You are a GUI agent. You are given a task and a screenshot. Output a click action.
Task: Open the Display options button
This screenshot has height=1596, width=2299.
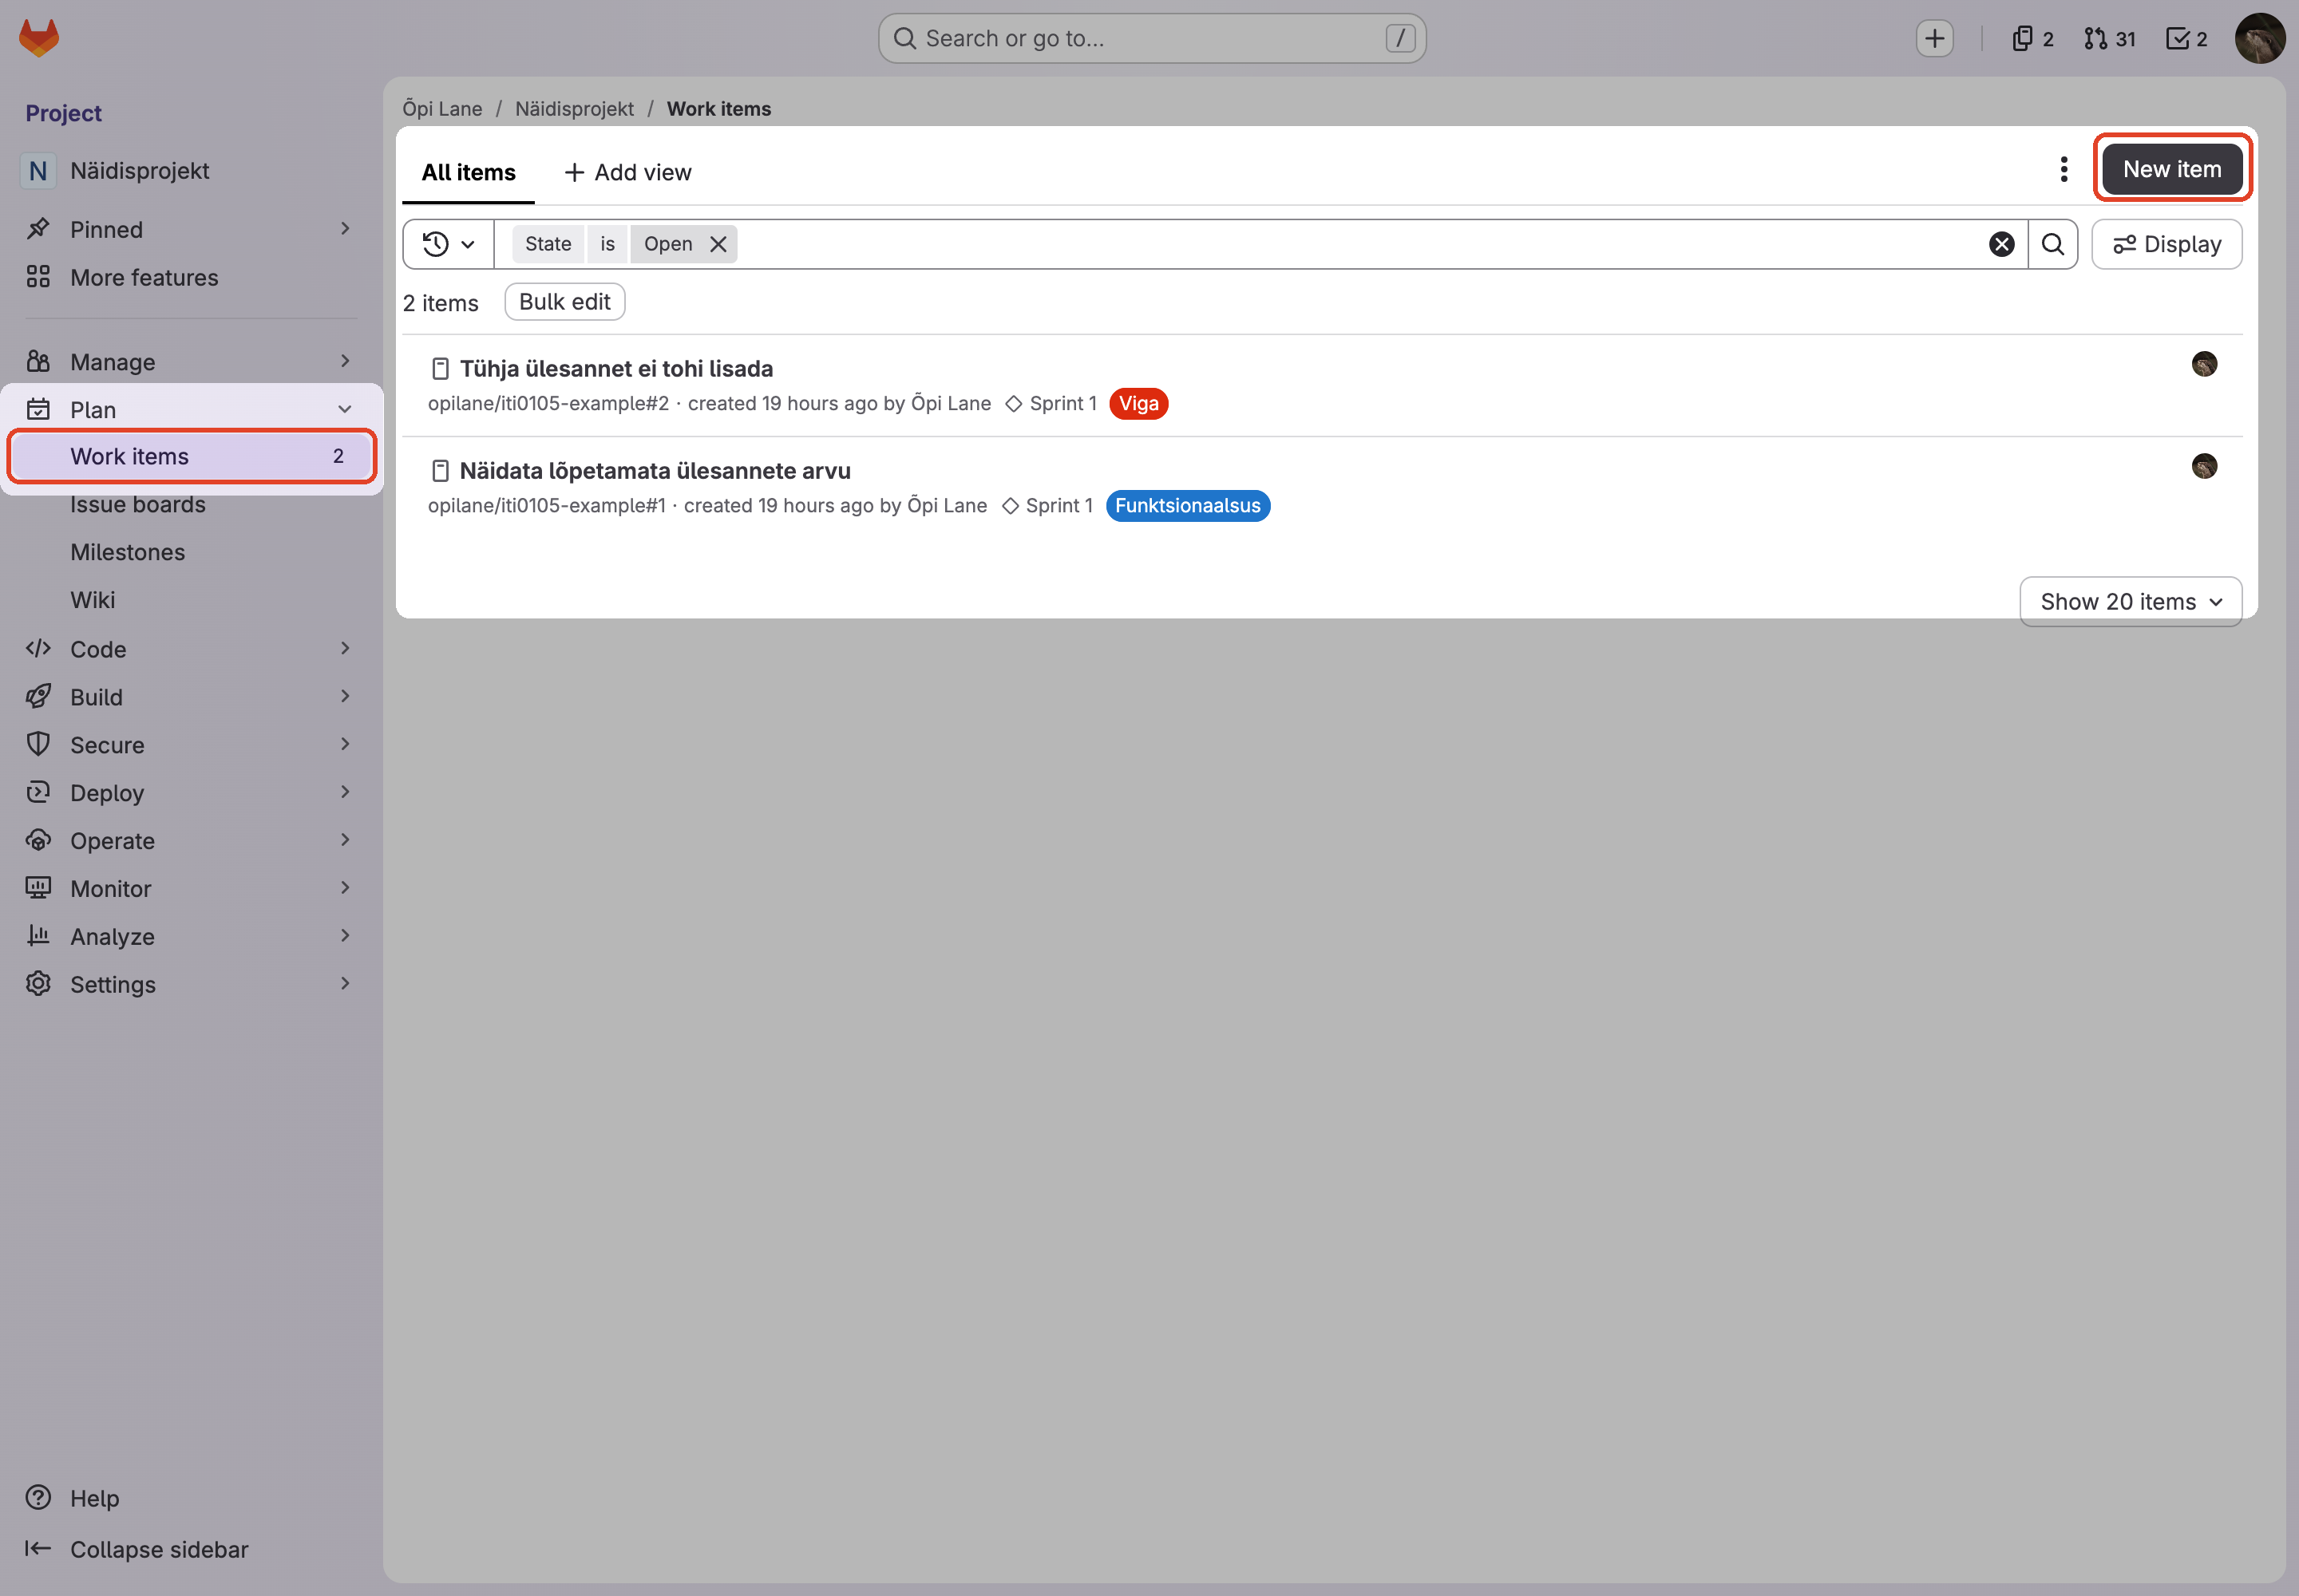(x=2166, y=244)
